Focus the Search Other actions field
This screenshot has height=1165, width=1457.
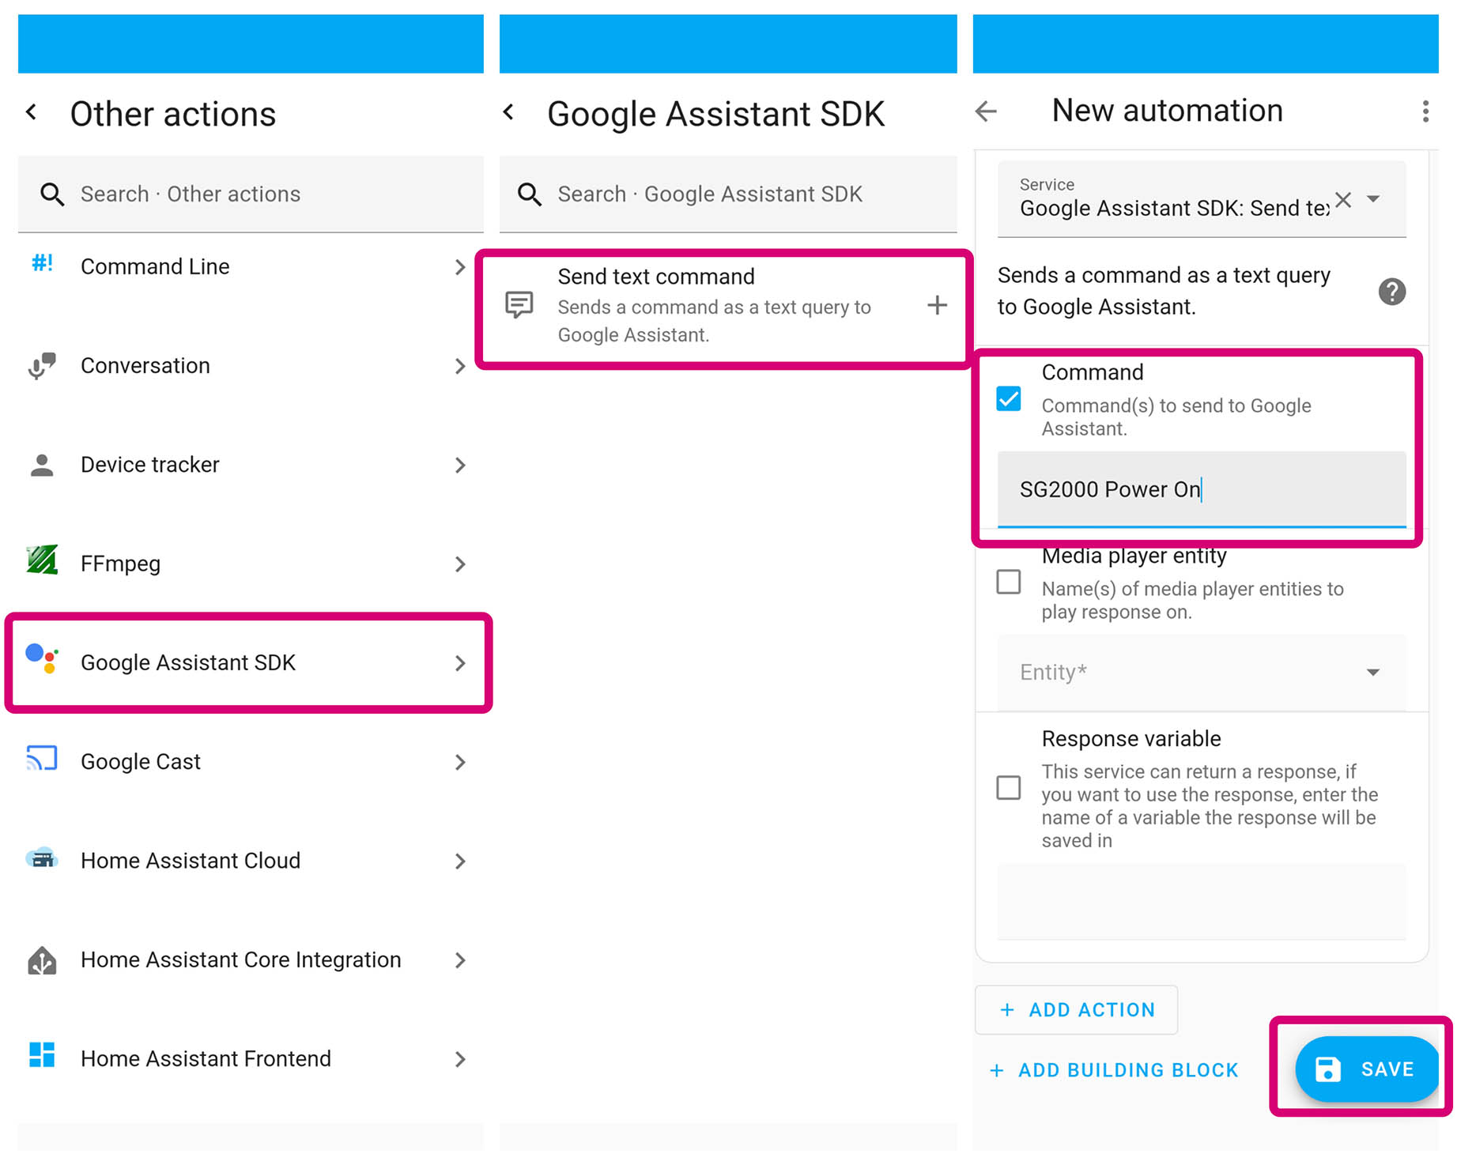click(x=251, y=194)
